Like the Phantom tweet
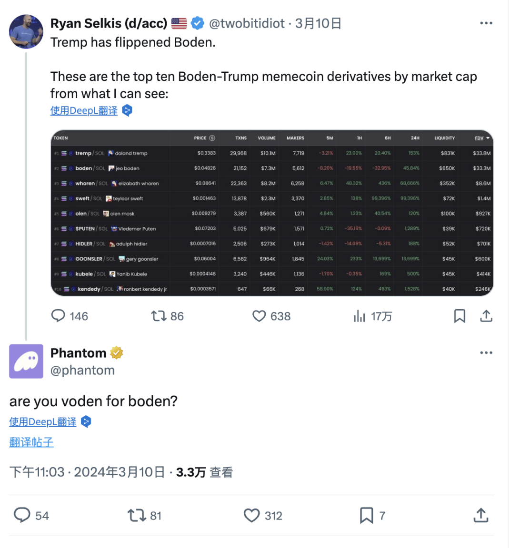 click(x=263, y=515)
